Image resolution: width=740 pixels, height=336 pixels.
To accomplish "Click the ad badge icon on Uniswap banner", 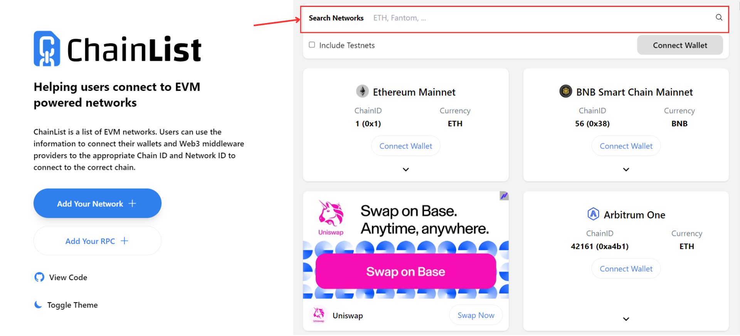I will pyautogui.click(x=504, y=196).
